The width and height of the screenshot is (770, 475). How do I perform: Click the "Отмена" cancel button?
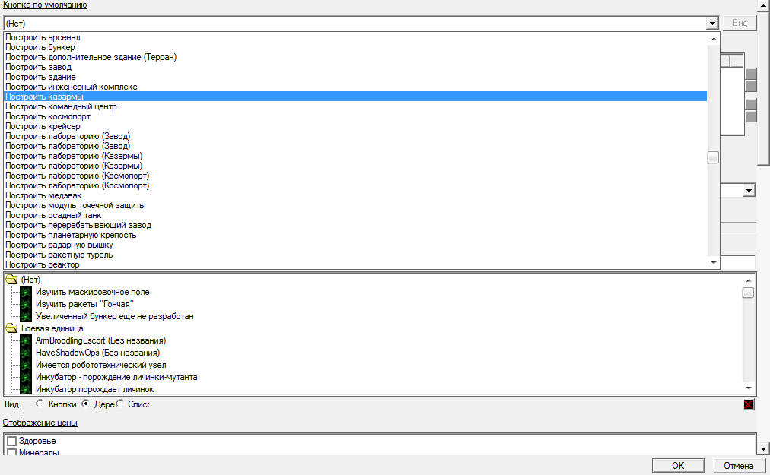(738, 466)
